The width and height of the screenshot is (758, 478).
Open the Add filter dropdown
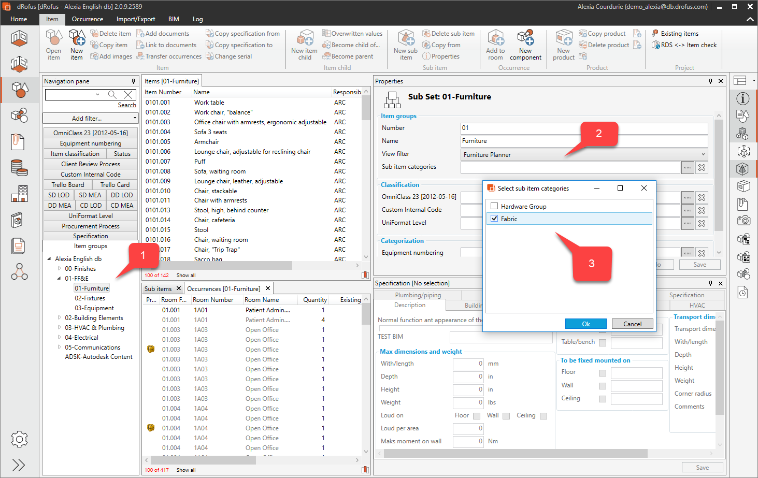pyautogui.click(x=90, y=118)
